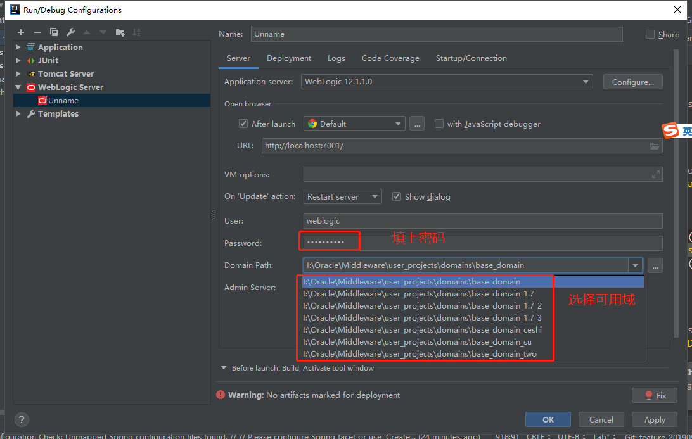Image resolution: width=692 pixels, height=439 pixels.
Task: Click the Configure... button
Action: coord(633,82)
